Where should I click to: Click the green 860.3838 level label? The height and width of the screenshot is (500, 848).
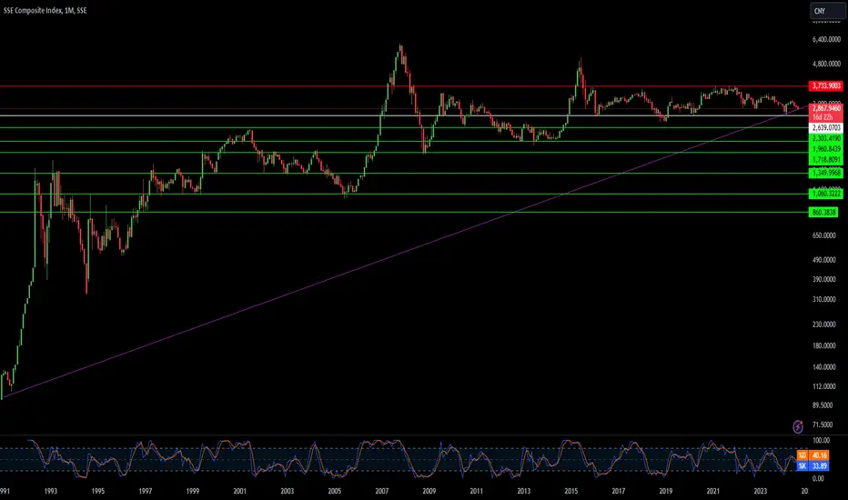tap(823, 213)
